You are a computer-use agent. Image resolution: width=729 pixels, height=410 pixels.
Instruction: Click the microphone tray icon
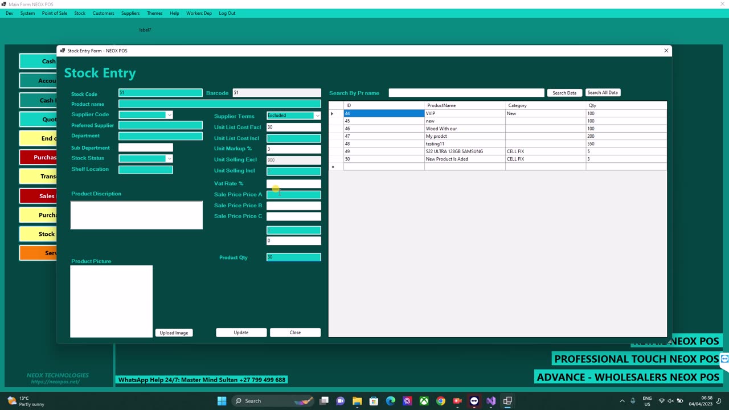[x=633, y=401]
